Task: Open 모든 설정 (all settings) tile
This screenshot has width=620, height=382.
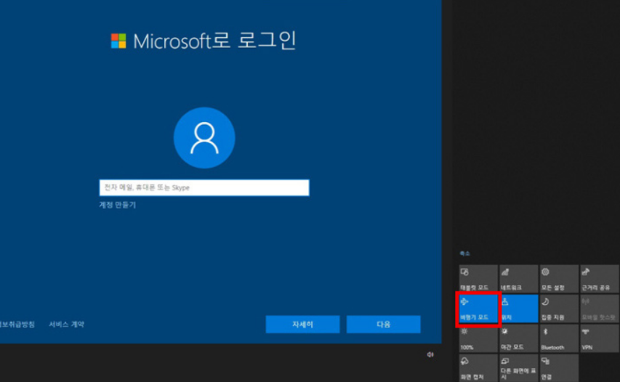Action: click(559, 279)
